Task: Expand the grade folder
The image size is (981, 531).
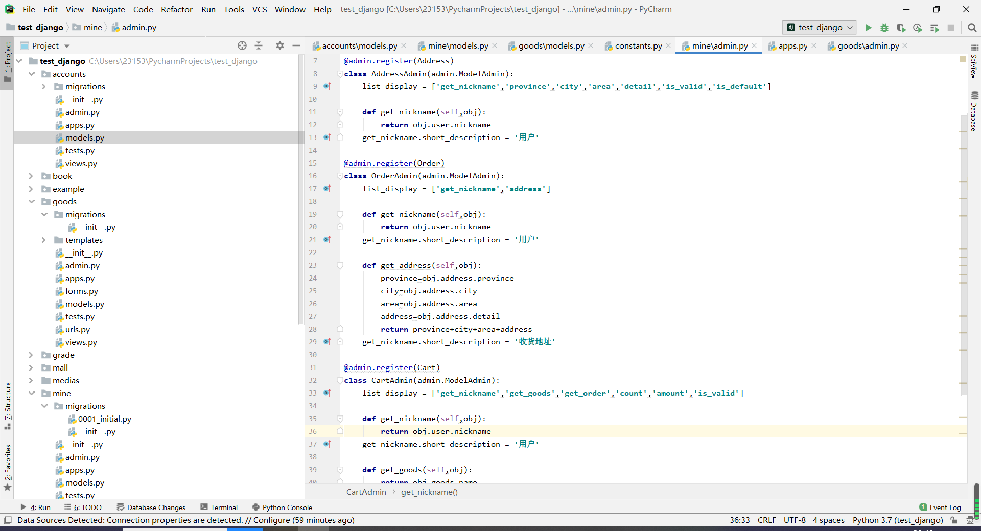Action: tap(32, 355)
